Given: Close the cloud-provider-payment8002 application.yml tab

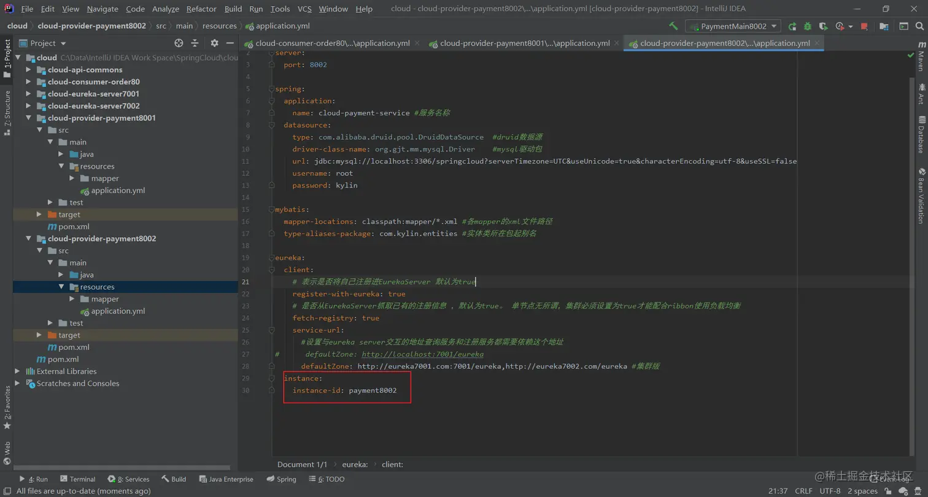Looking at the screenshot, I should coord(816,43).
